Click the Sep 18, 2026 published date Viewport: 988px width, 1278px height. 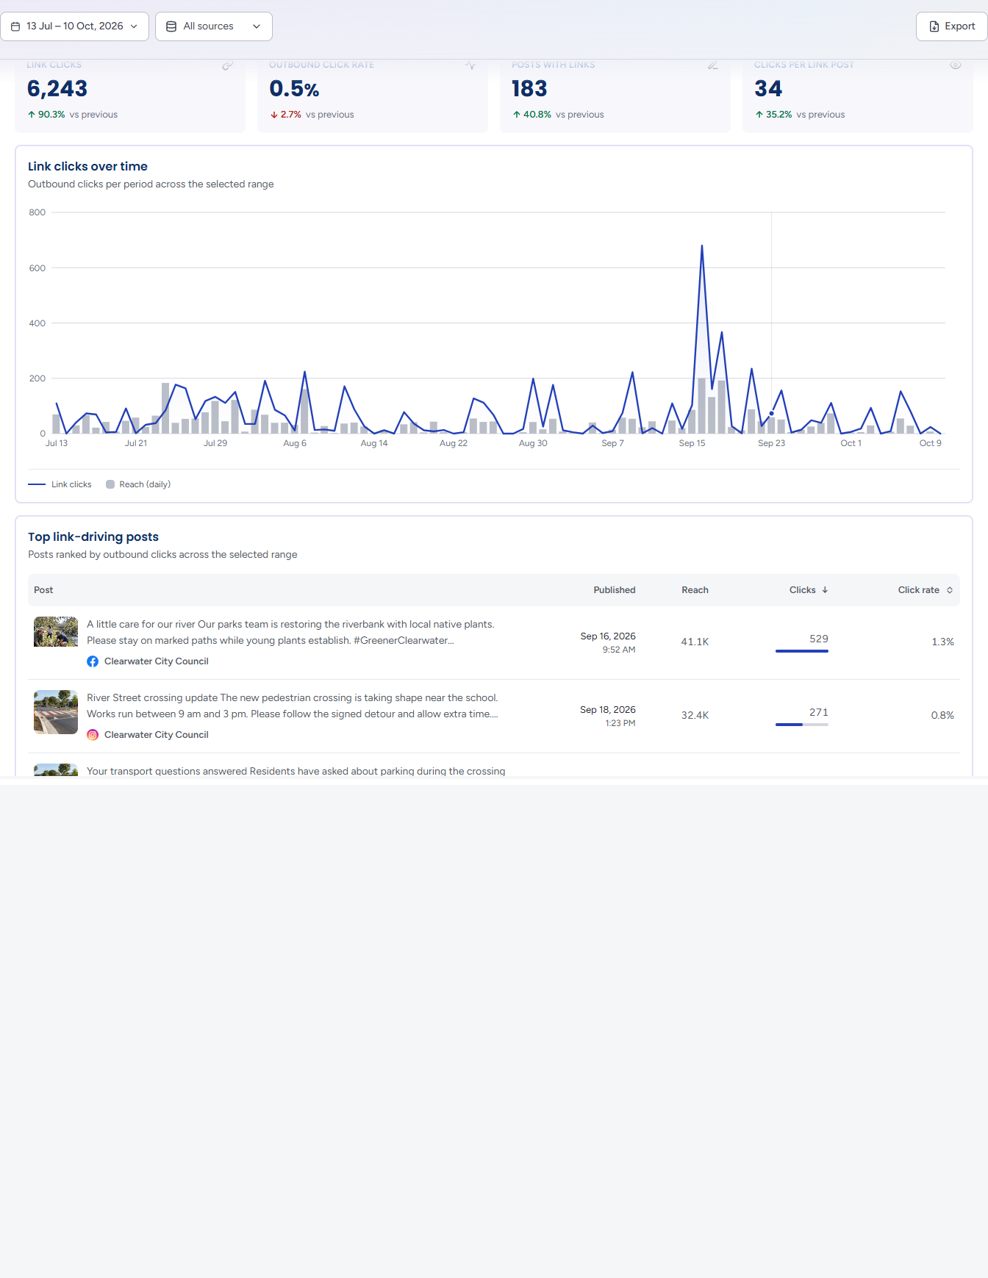click(x=608, y=710)
